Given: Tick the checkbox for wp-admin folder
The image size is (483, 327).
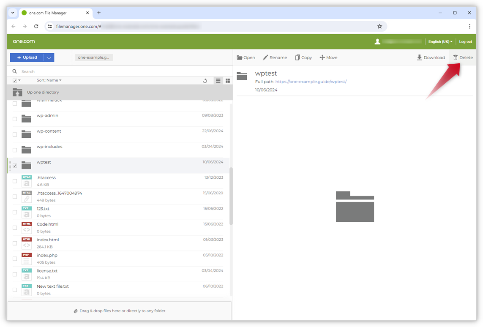Looking at the screenshot, I should coord(15,119).
